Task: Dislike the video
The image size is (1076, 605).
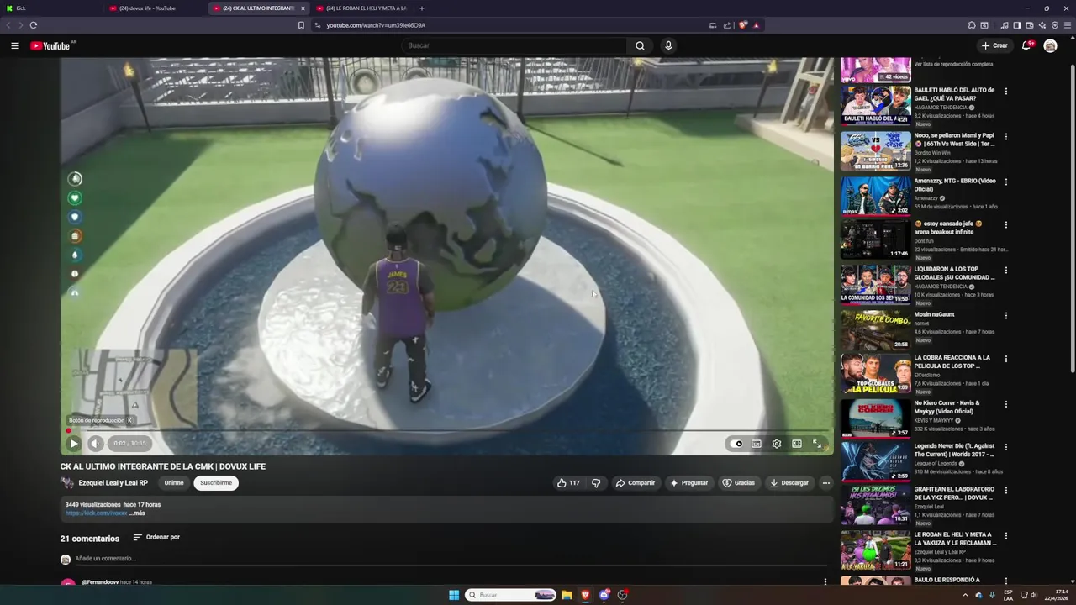Action: click(x=596, y=483)
